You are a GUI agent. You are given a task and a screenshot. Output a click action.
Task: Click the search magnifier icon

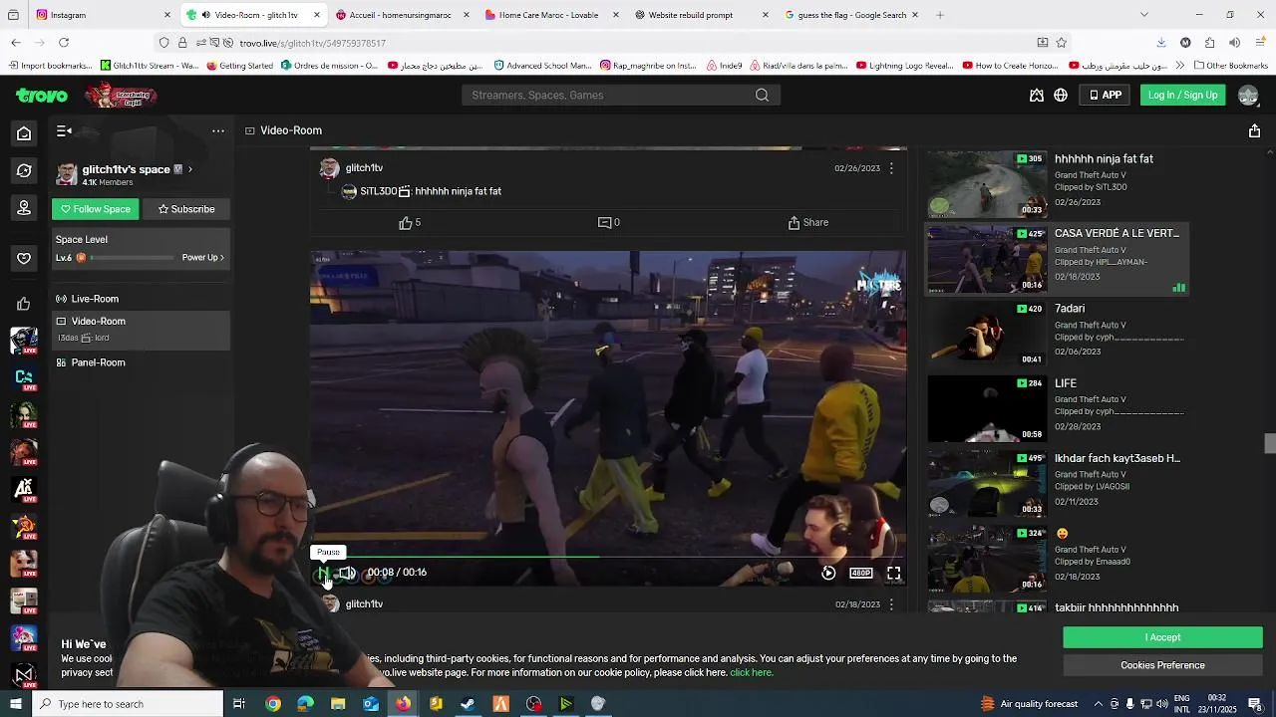[762, 96]
